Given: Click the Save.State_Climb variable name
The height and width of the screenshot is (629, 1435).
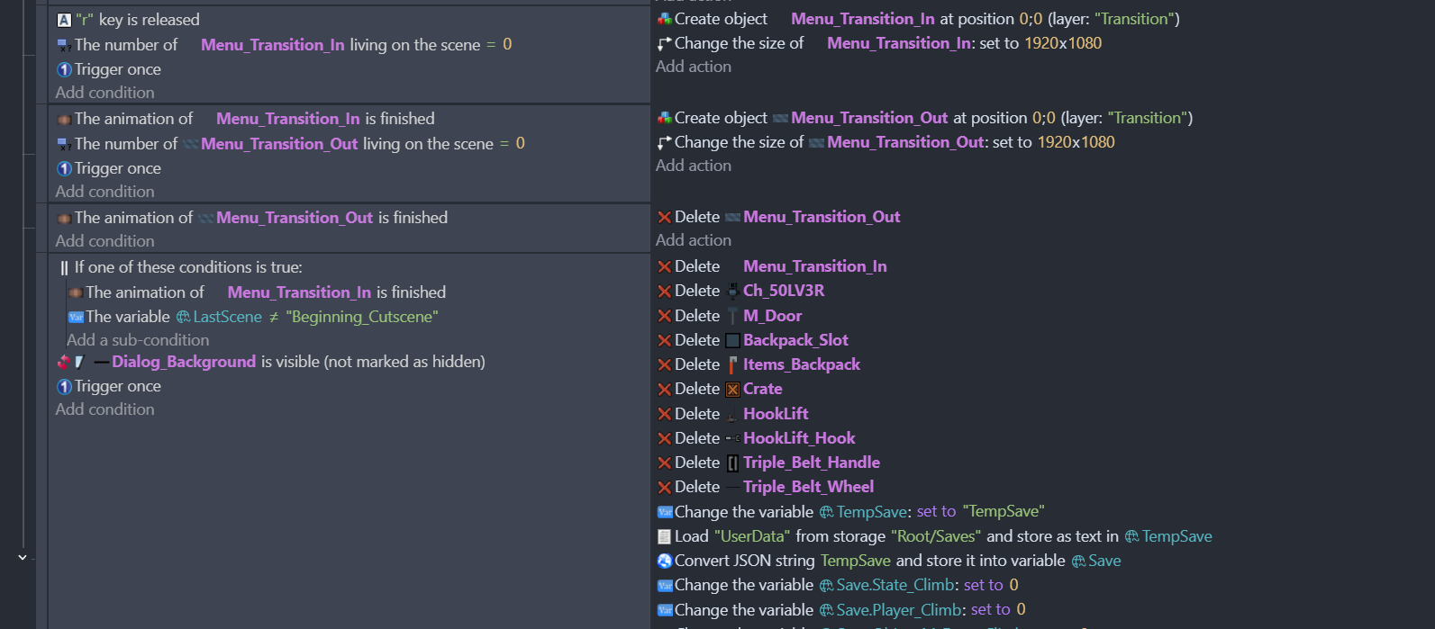Looking at the screenshot, I should point(894,585).
